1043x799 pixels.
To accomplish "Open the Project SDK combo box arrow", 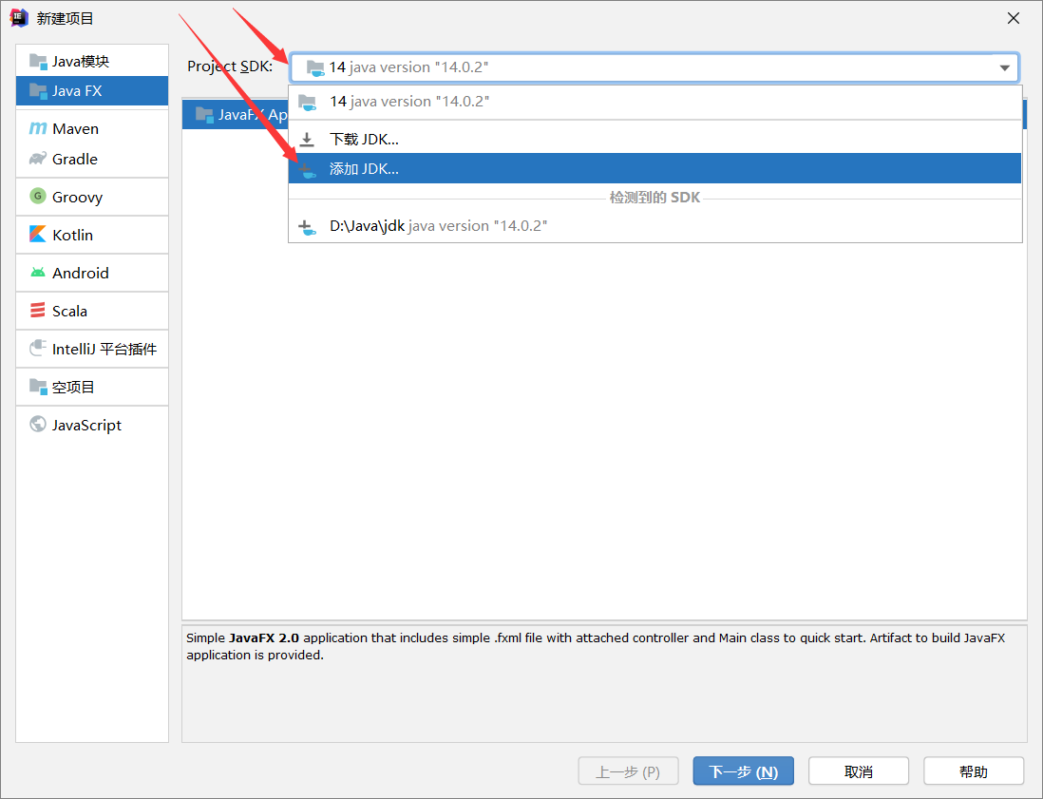I will [1004, 67].
